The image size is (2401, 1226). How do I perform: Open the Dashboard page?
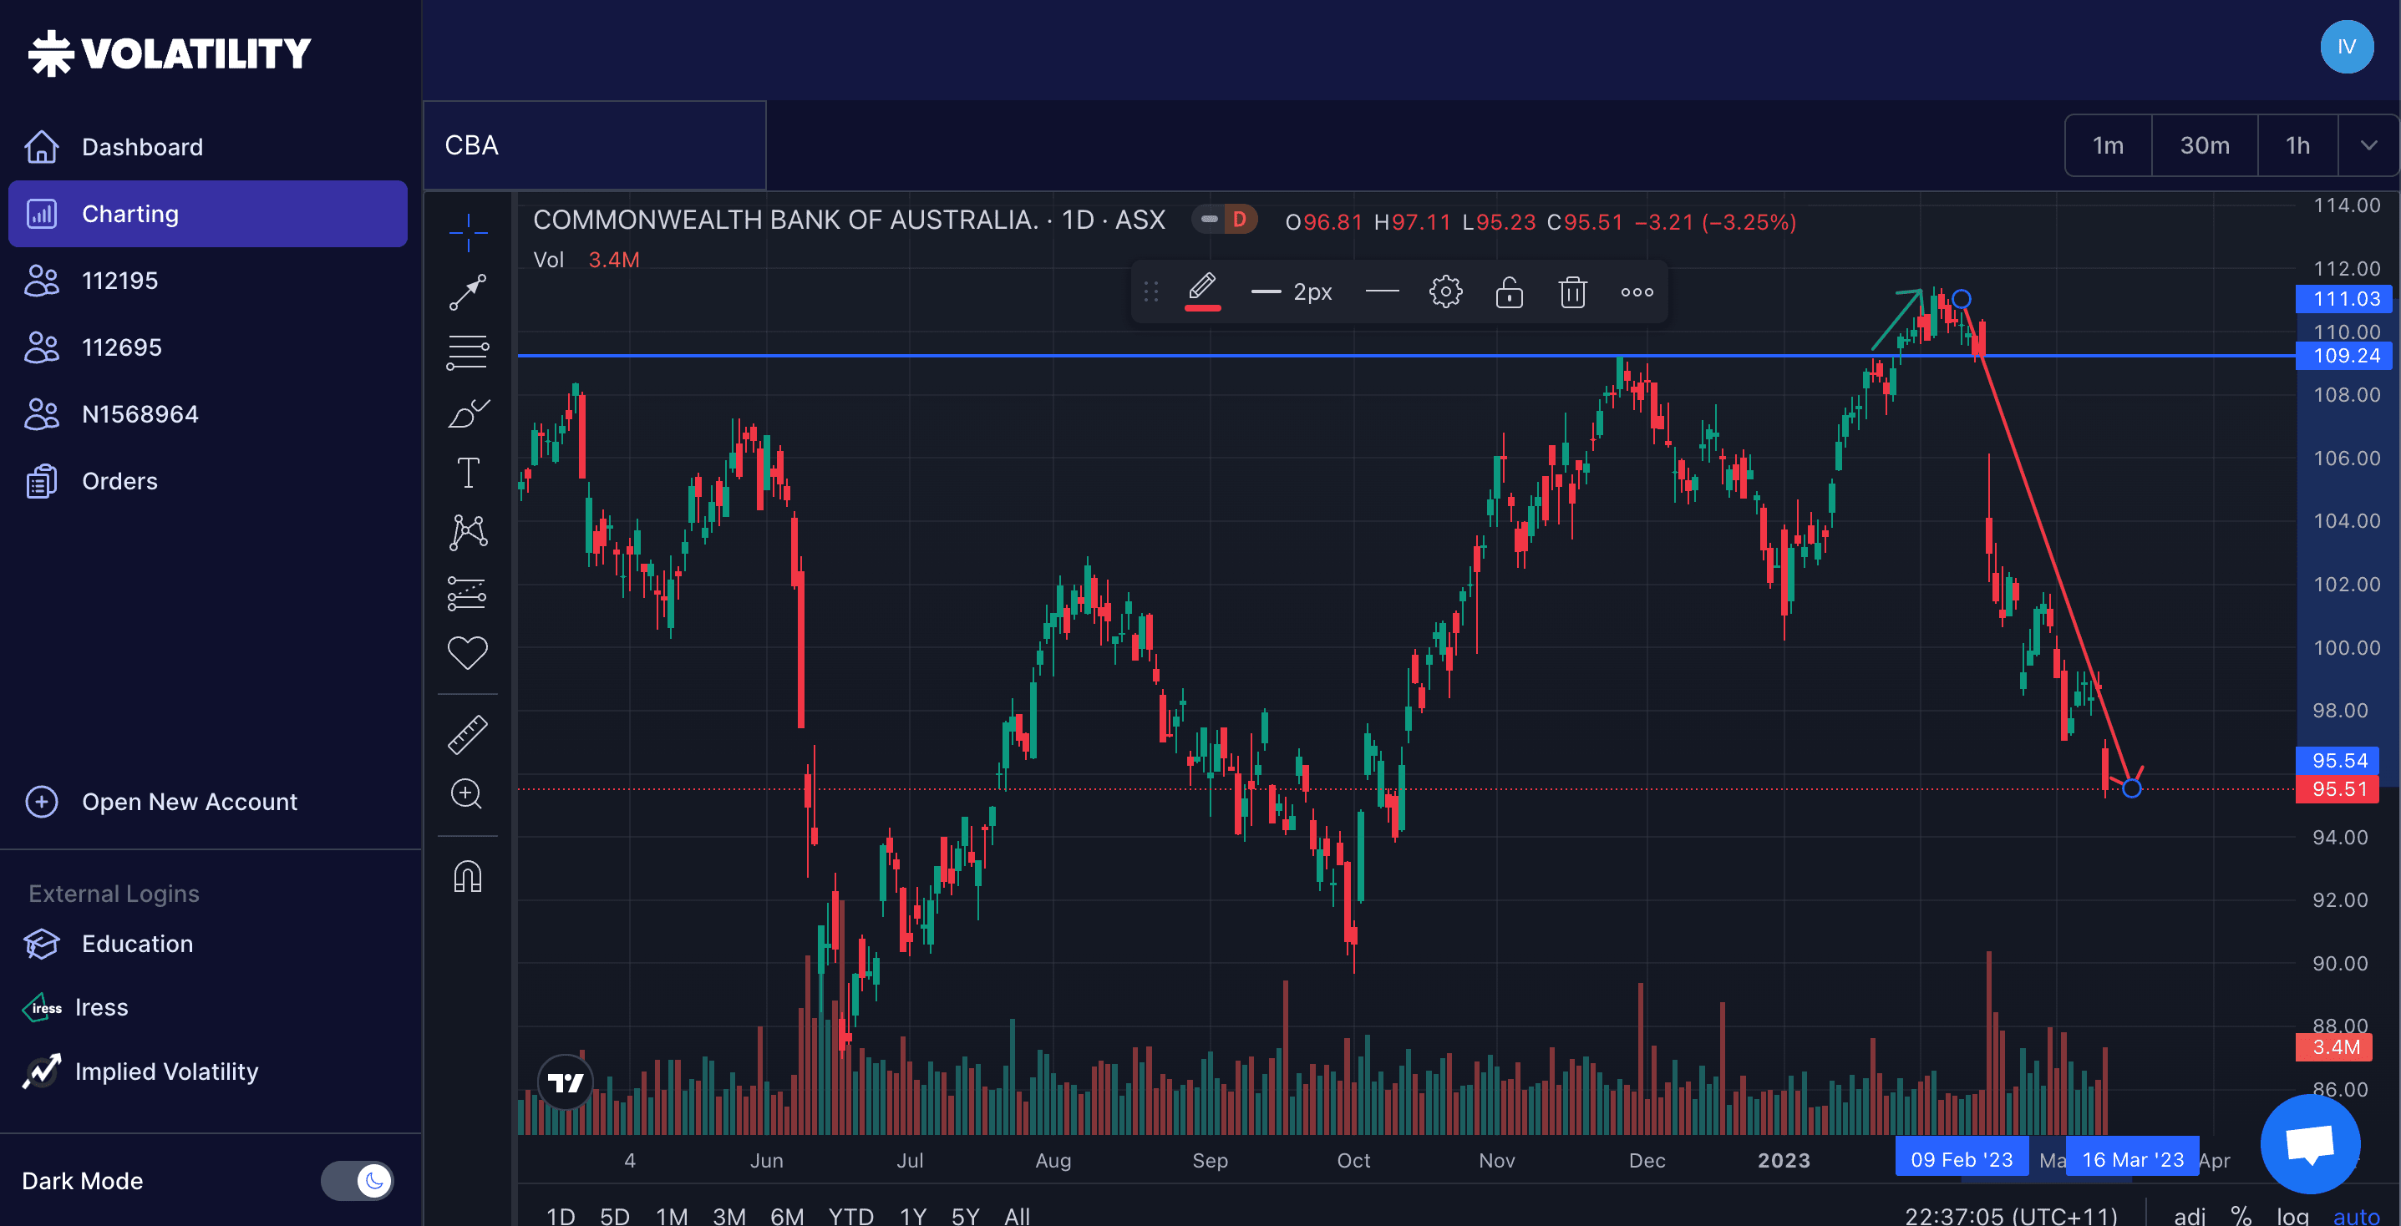208,146
